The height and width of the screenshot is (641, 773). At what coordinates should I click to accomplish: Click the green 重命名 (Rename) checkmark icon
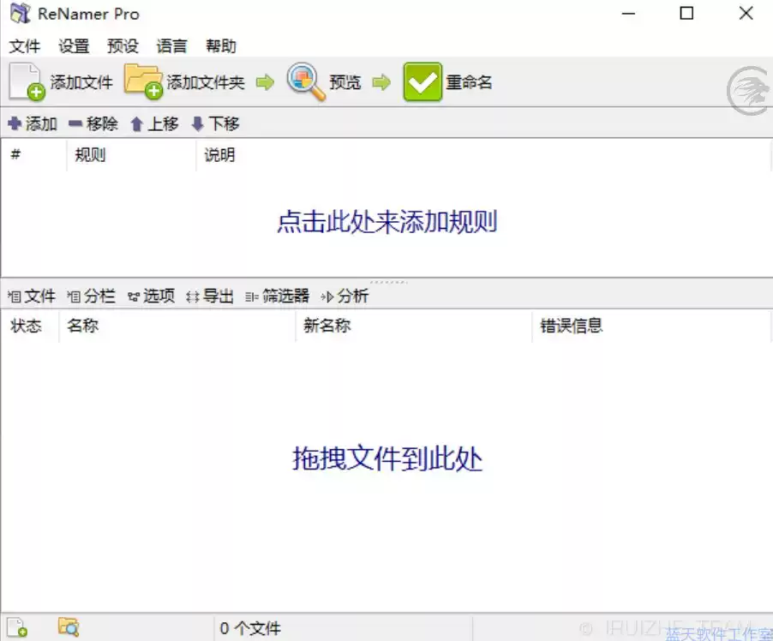coord(422,81)
